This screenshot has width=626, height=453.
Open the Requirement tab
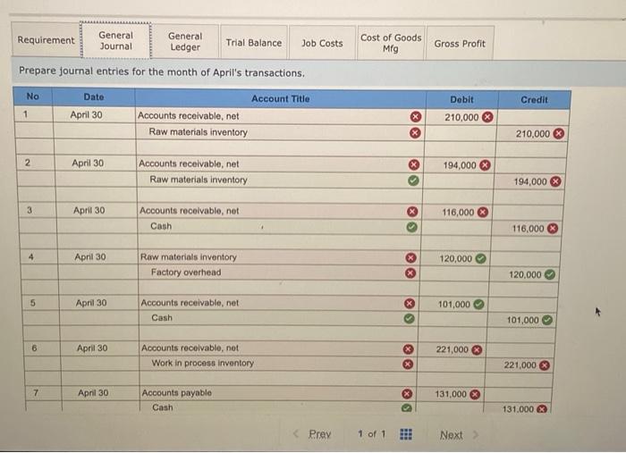pyautogui.click(x=46, y=40)
